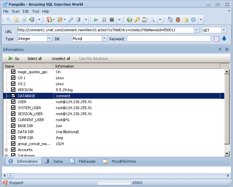Click into the URL input field
This screenshot has height=187, width=233.
pos(106,30)
